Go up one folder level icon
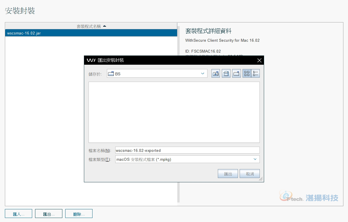 [216, 74]
